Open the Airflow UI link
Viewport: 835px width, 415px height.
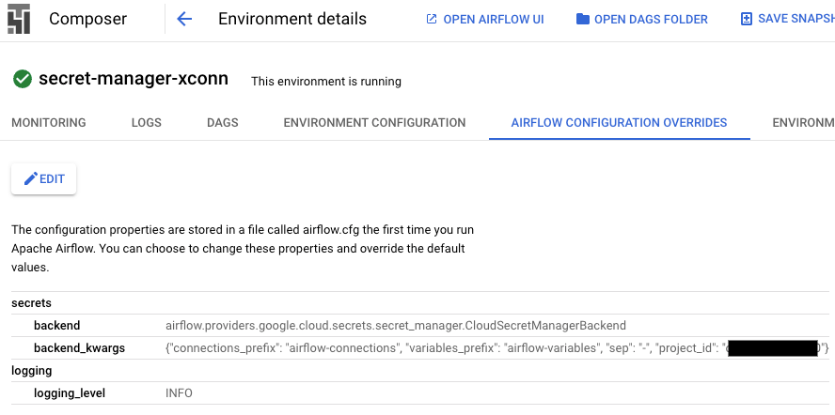pyautogui.click(x=485, y=19)
